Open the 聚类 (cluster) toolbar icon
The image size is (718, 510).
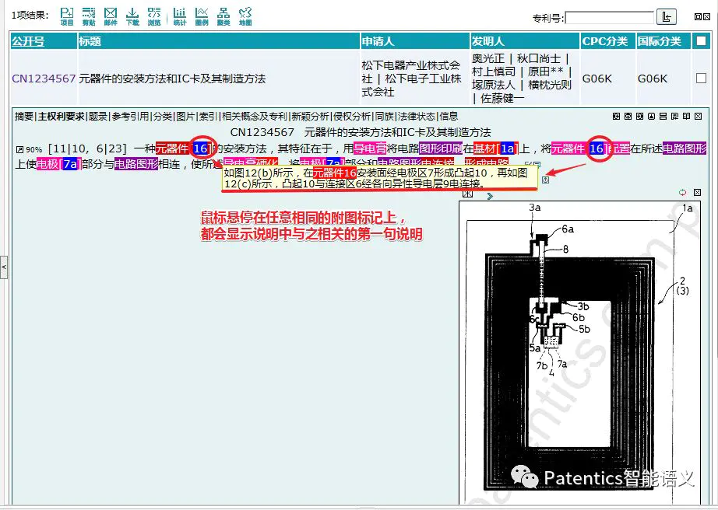pyautogui.click(x=223, y=16)
